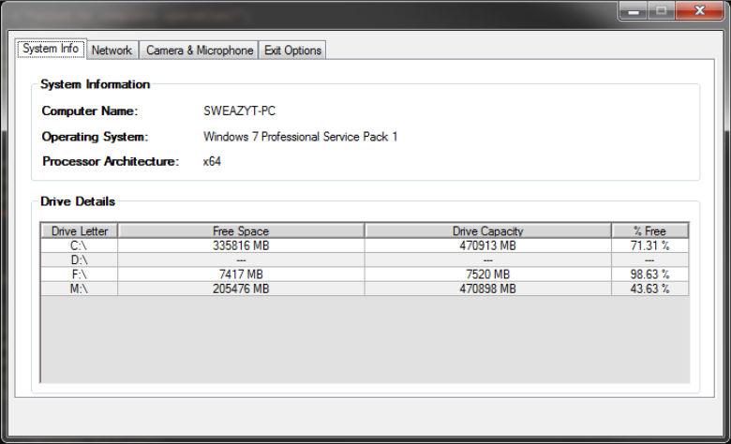Select the F:\ drive letter cell
Screen dimensions: 731x444
80,274
